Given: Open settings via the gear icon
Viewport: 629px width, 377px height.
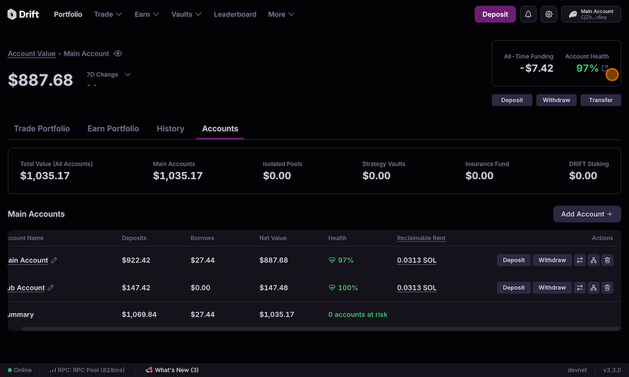Looking at the screenshot, I should click(549, 14).
